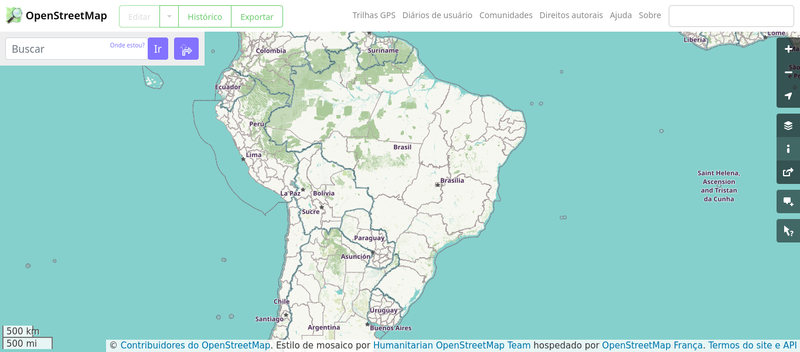The image size is (800, 352).
Task: Open Trilhas GPS from the top menu
Action: pos(374,15)
